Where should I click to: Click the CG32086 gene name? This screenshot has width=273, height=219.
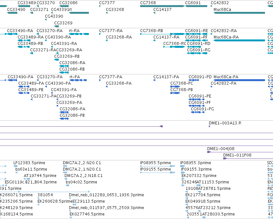coord(68,3)
